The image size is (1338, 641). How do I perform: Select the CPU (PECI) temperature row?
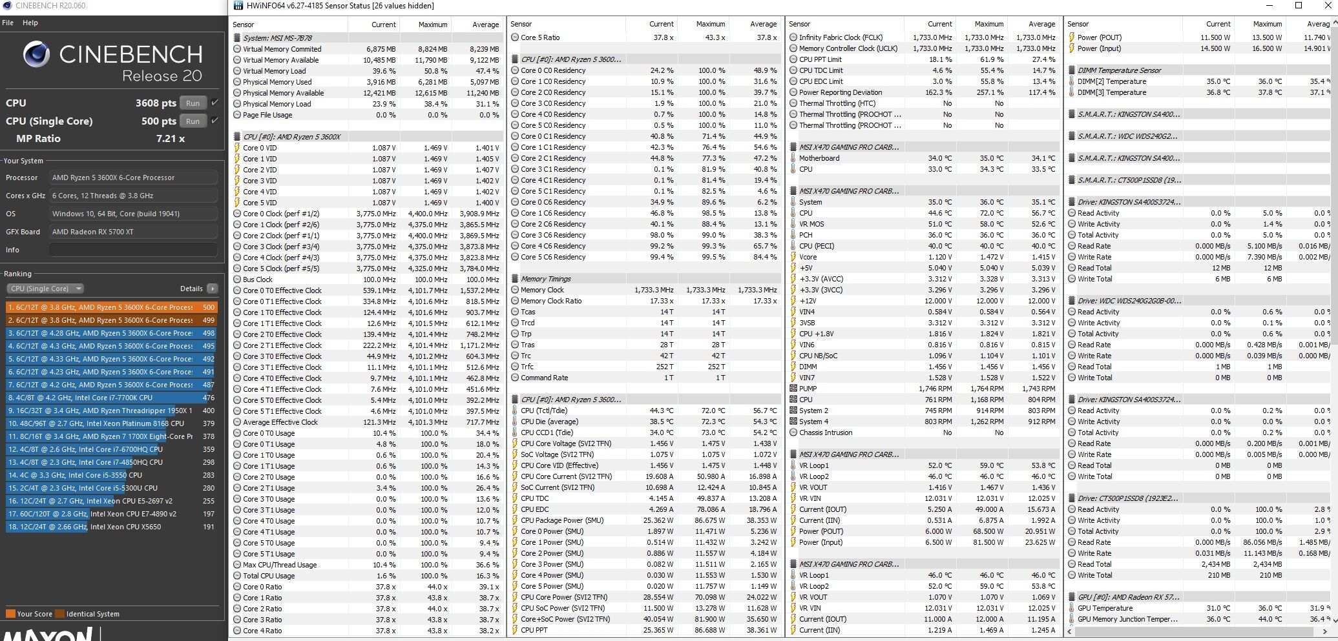point(923,246)
